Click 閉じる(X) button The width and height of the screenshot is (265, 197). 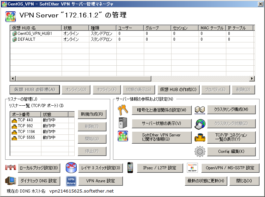tap(244, 181)
